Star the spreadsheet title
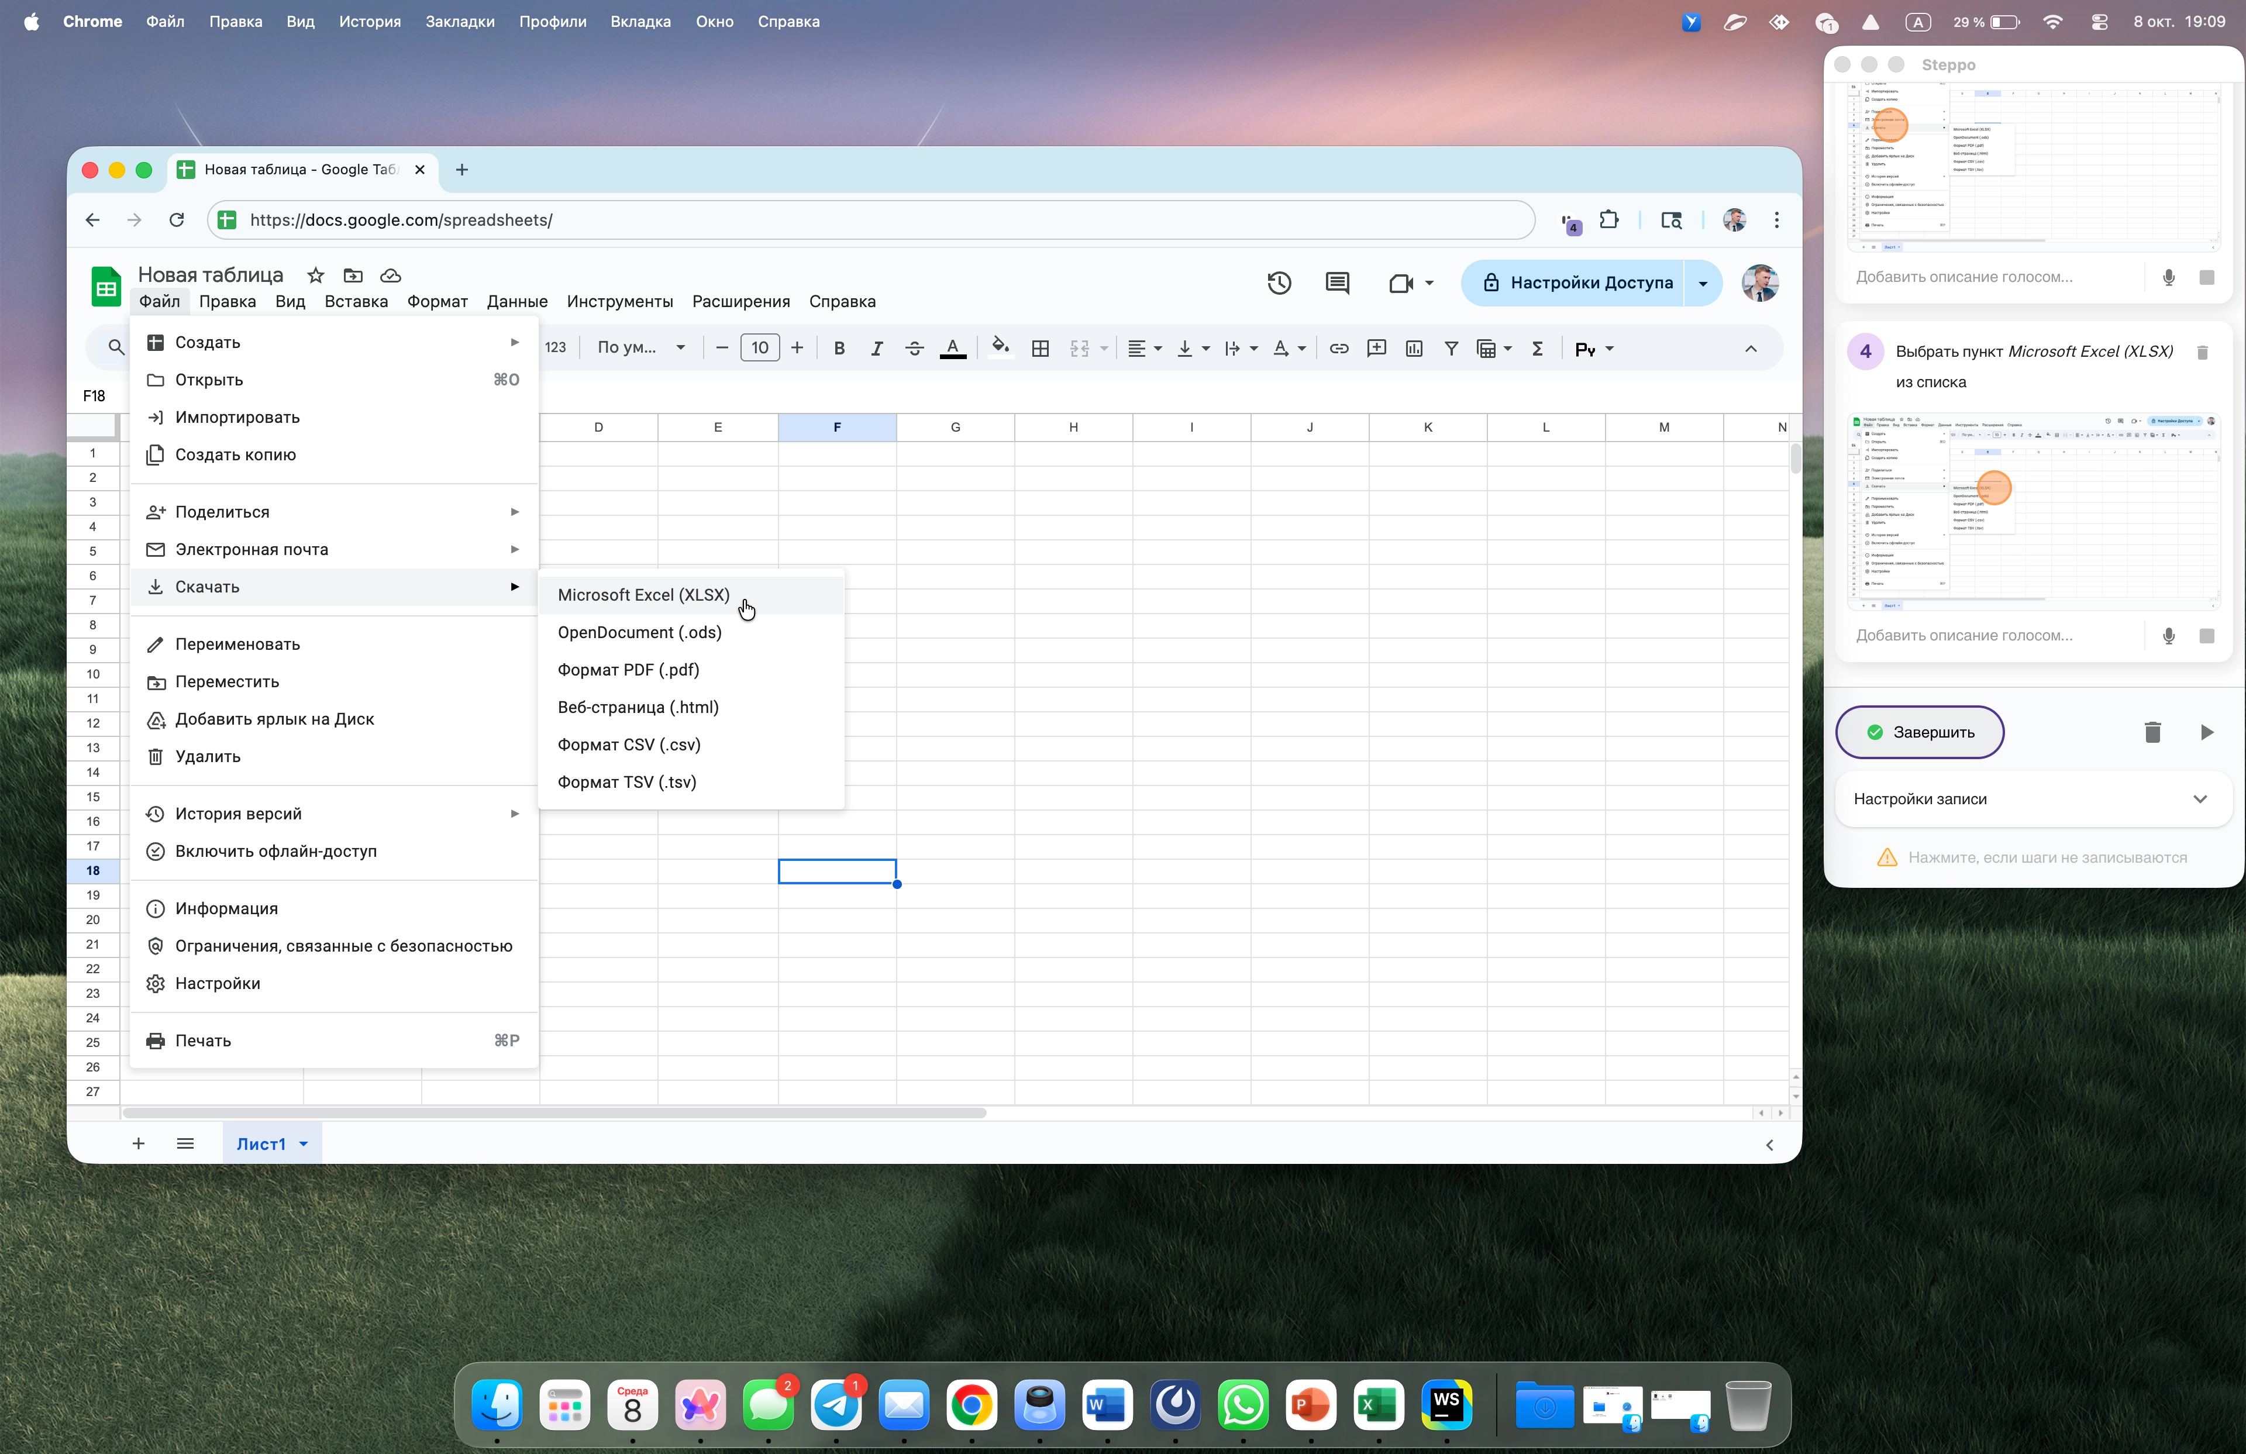This screenshot has height=1454, width=2246. pyautogui.click(x=315, y=274)
